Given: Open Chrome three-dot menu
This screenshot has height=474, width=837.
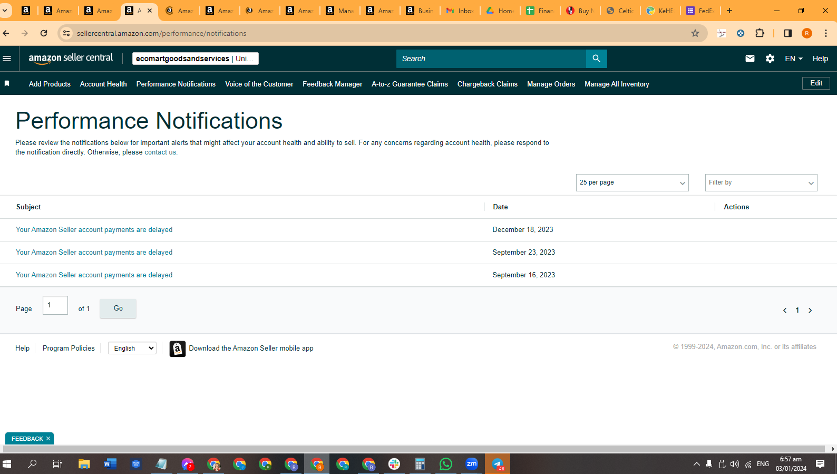Looking at the screenshot, I should point(826,33).
